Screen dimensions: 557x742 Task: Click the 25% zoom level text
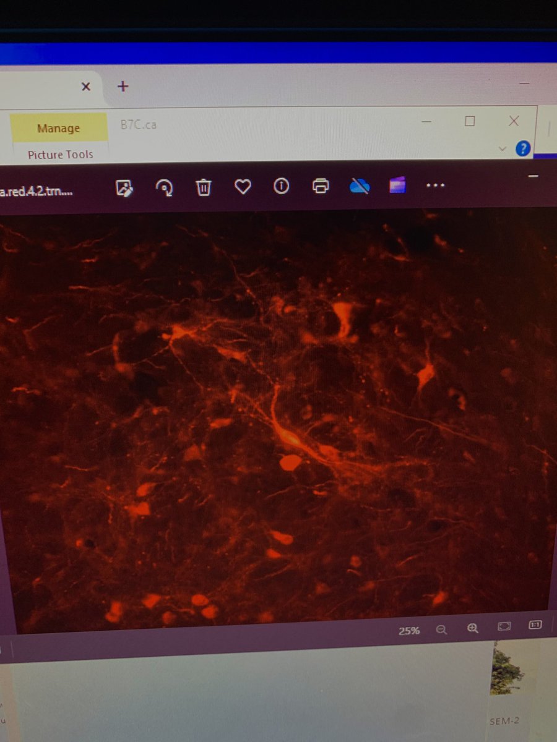click(409, 631)
